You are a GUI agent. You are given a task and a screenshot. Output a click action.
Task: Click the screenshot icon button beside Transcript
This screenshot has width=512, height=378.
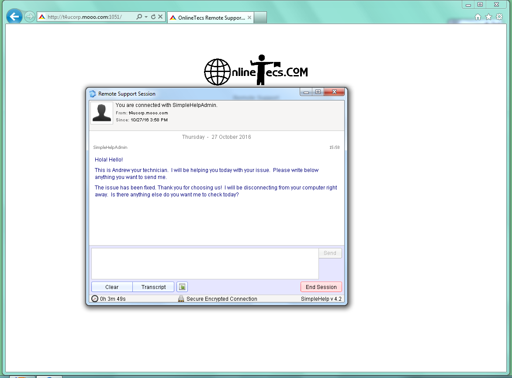(x=182, y=287)
